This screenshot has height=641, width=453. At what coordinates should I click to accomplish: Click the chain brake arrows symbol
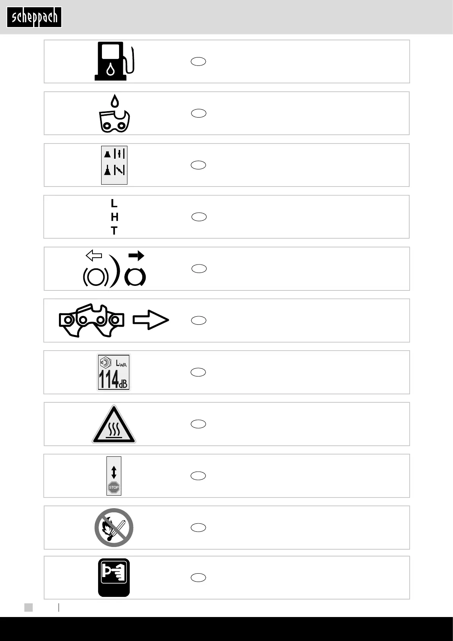point(114,269)
